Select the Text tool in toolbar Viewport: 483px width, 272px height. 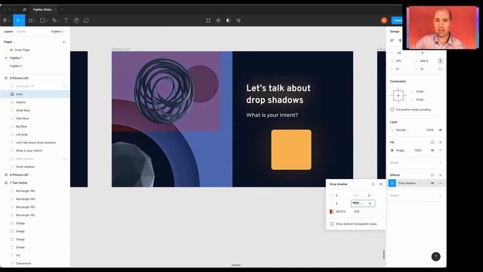click(66, 20)
